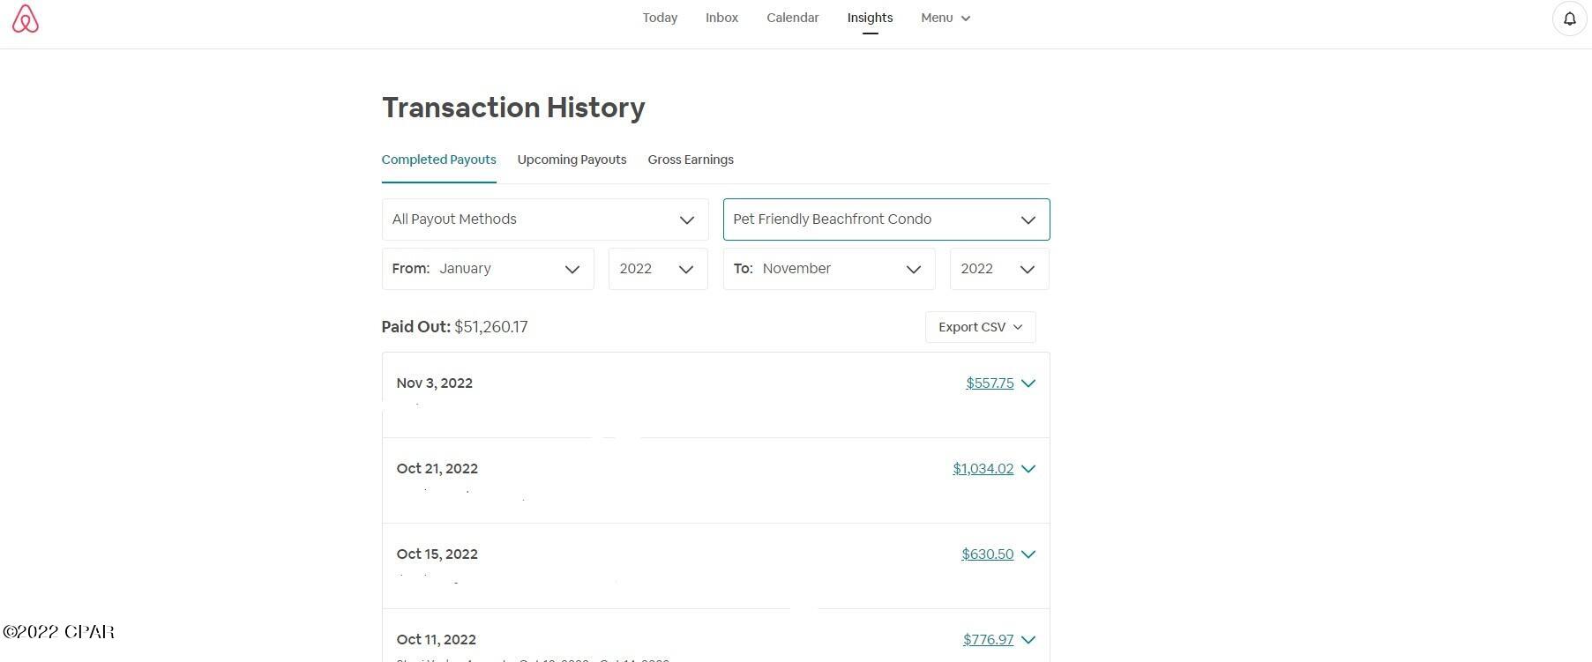
Task: Change the From month January dropdown
Action: pyautogui.click(x=488, y=269)
